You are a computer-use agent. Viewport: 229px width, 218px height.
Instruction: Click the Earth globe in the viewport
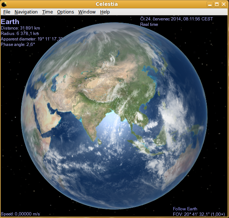[114, 116]
